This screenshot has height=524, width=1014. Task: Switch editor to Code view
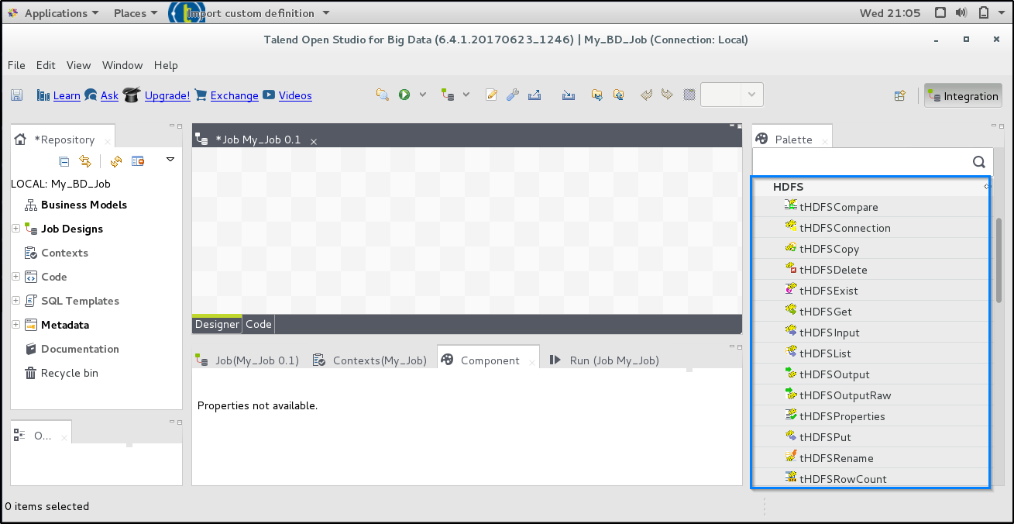pyautogui.click(x=258, y=324)
